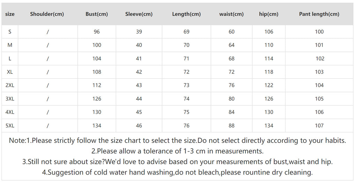
Task: Click the 5XL size row label
Action: coord(10,126)
